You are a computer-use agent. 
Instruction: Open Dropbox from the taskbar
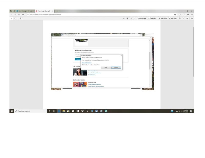coord(82,111)
